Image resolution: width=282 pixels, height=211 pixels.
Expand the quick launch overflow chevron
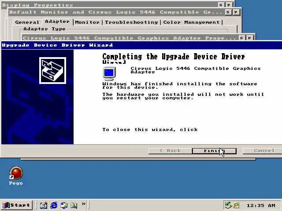click(83, 204)
